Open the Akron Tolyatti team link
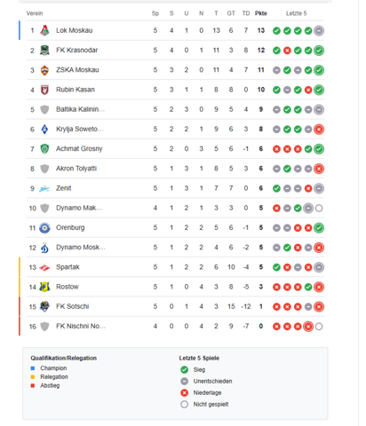The image size is (366, 426). 76,169
